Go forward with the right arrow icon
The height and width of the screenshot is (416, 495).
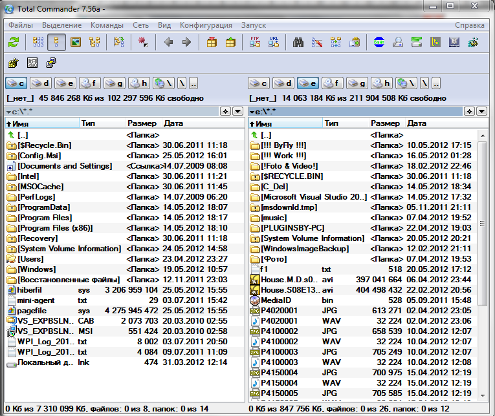[187, 42]
